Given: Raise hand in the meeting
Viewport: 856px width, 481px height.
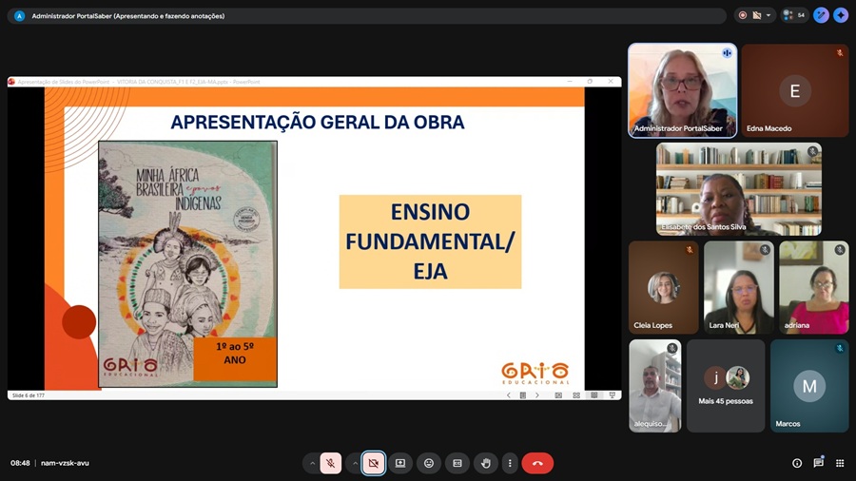Looking at the screenshot, I should pos(486,463).
